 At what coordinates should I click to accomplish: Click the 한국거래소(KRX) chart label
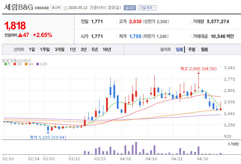click(16, 61)
